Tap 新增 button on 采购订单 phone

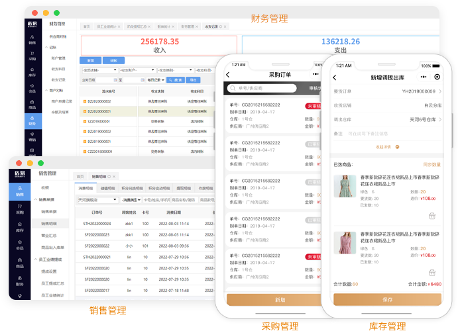click(274, 299)
